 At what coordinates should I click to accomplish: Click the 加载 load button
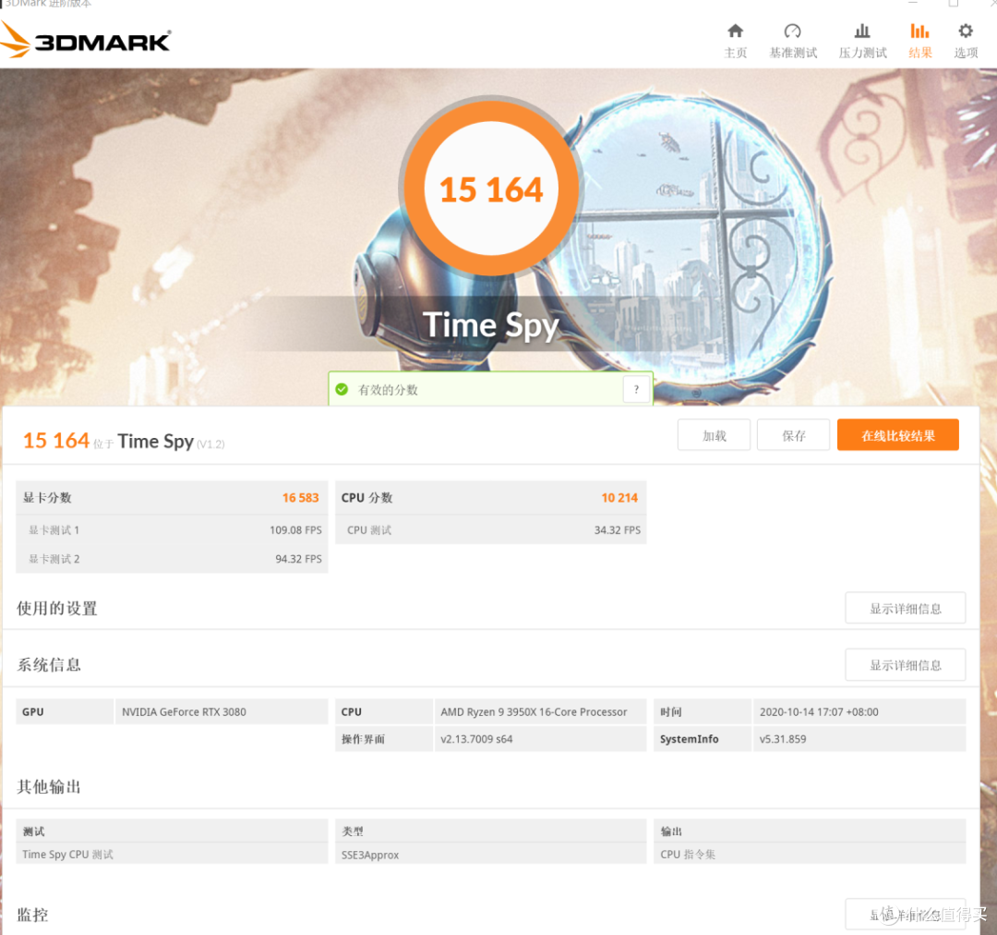[x=714, y=435]
